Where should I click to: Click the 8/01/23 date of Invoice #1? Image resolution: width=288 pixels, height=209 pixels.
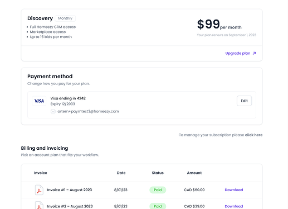coord(121,190)
